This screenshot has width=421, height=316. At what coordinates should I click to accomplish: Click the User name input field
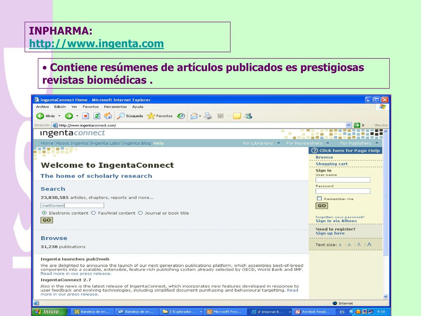click(343, 180)
